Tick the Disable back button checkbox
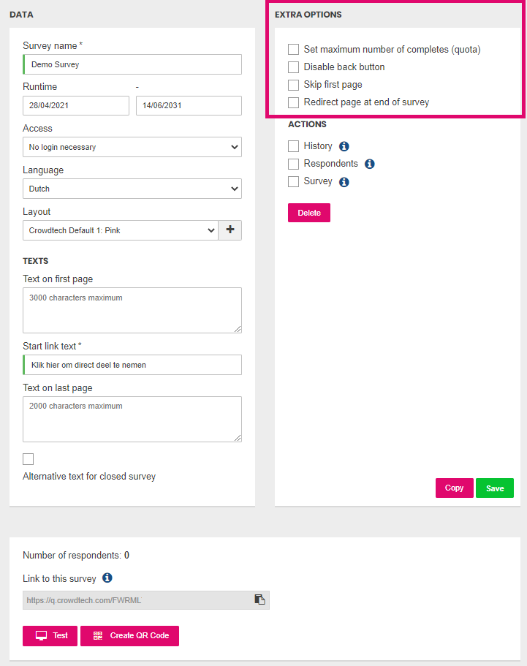Image resolution: width=527 pixels, height=666 pixels. coord(293,67)
